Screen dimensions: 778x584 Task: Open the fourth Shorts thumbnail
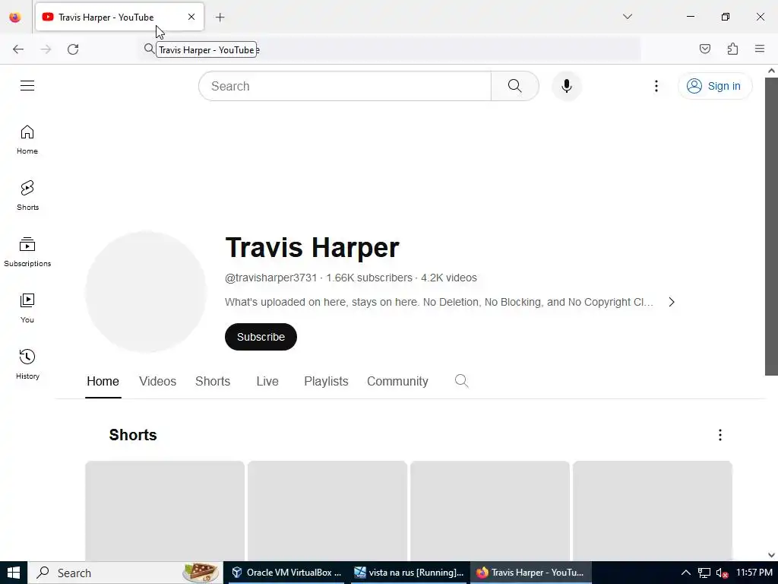coord(653,511)
